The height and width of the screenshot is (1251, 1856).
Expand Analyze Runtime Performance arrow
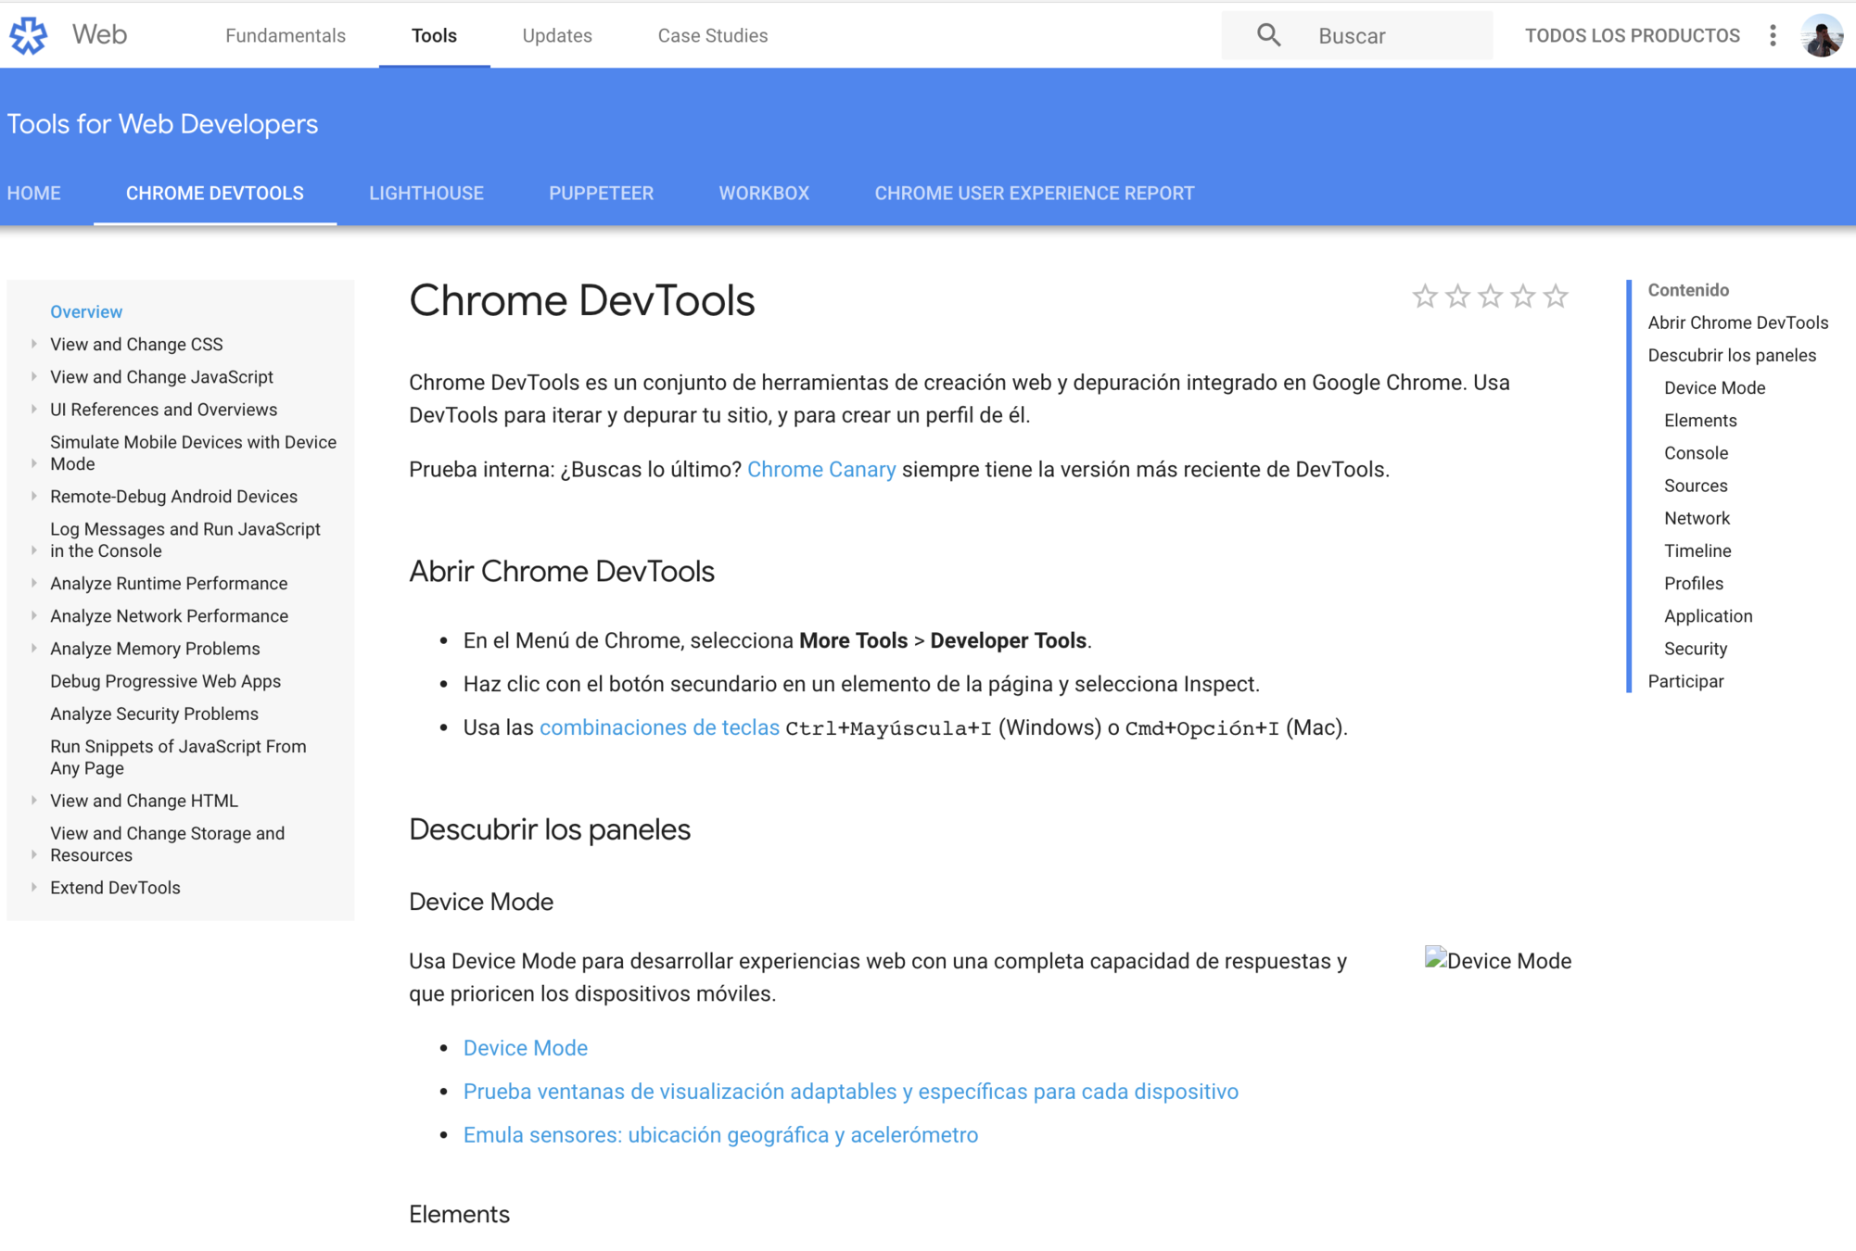pos(34,583)
